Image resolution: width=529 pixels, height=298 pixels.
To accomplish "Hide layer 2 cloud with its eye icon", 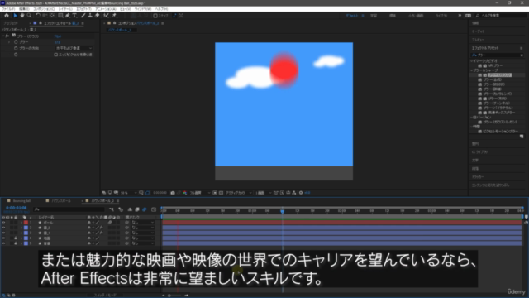I will pos(3,228).
